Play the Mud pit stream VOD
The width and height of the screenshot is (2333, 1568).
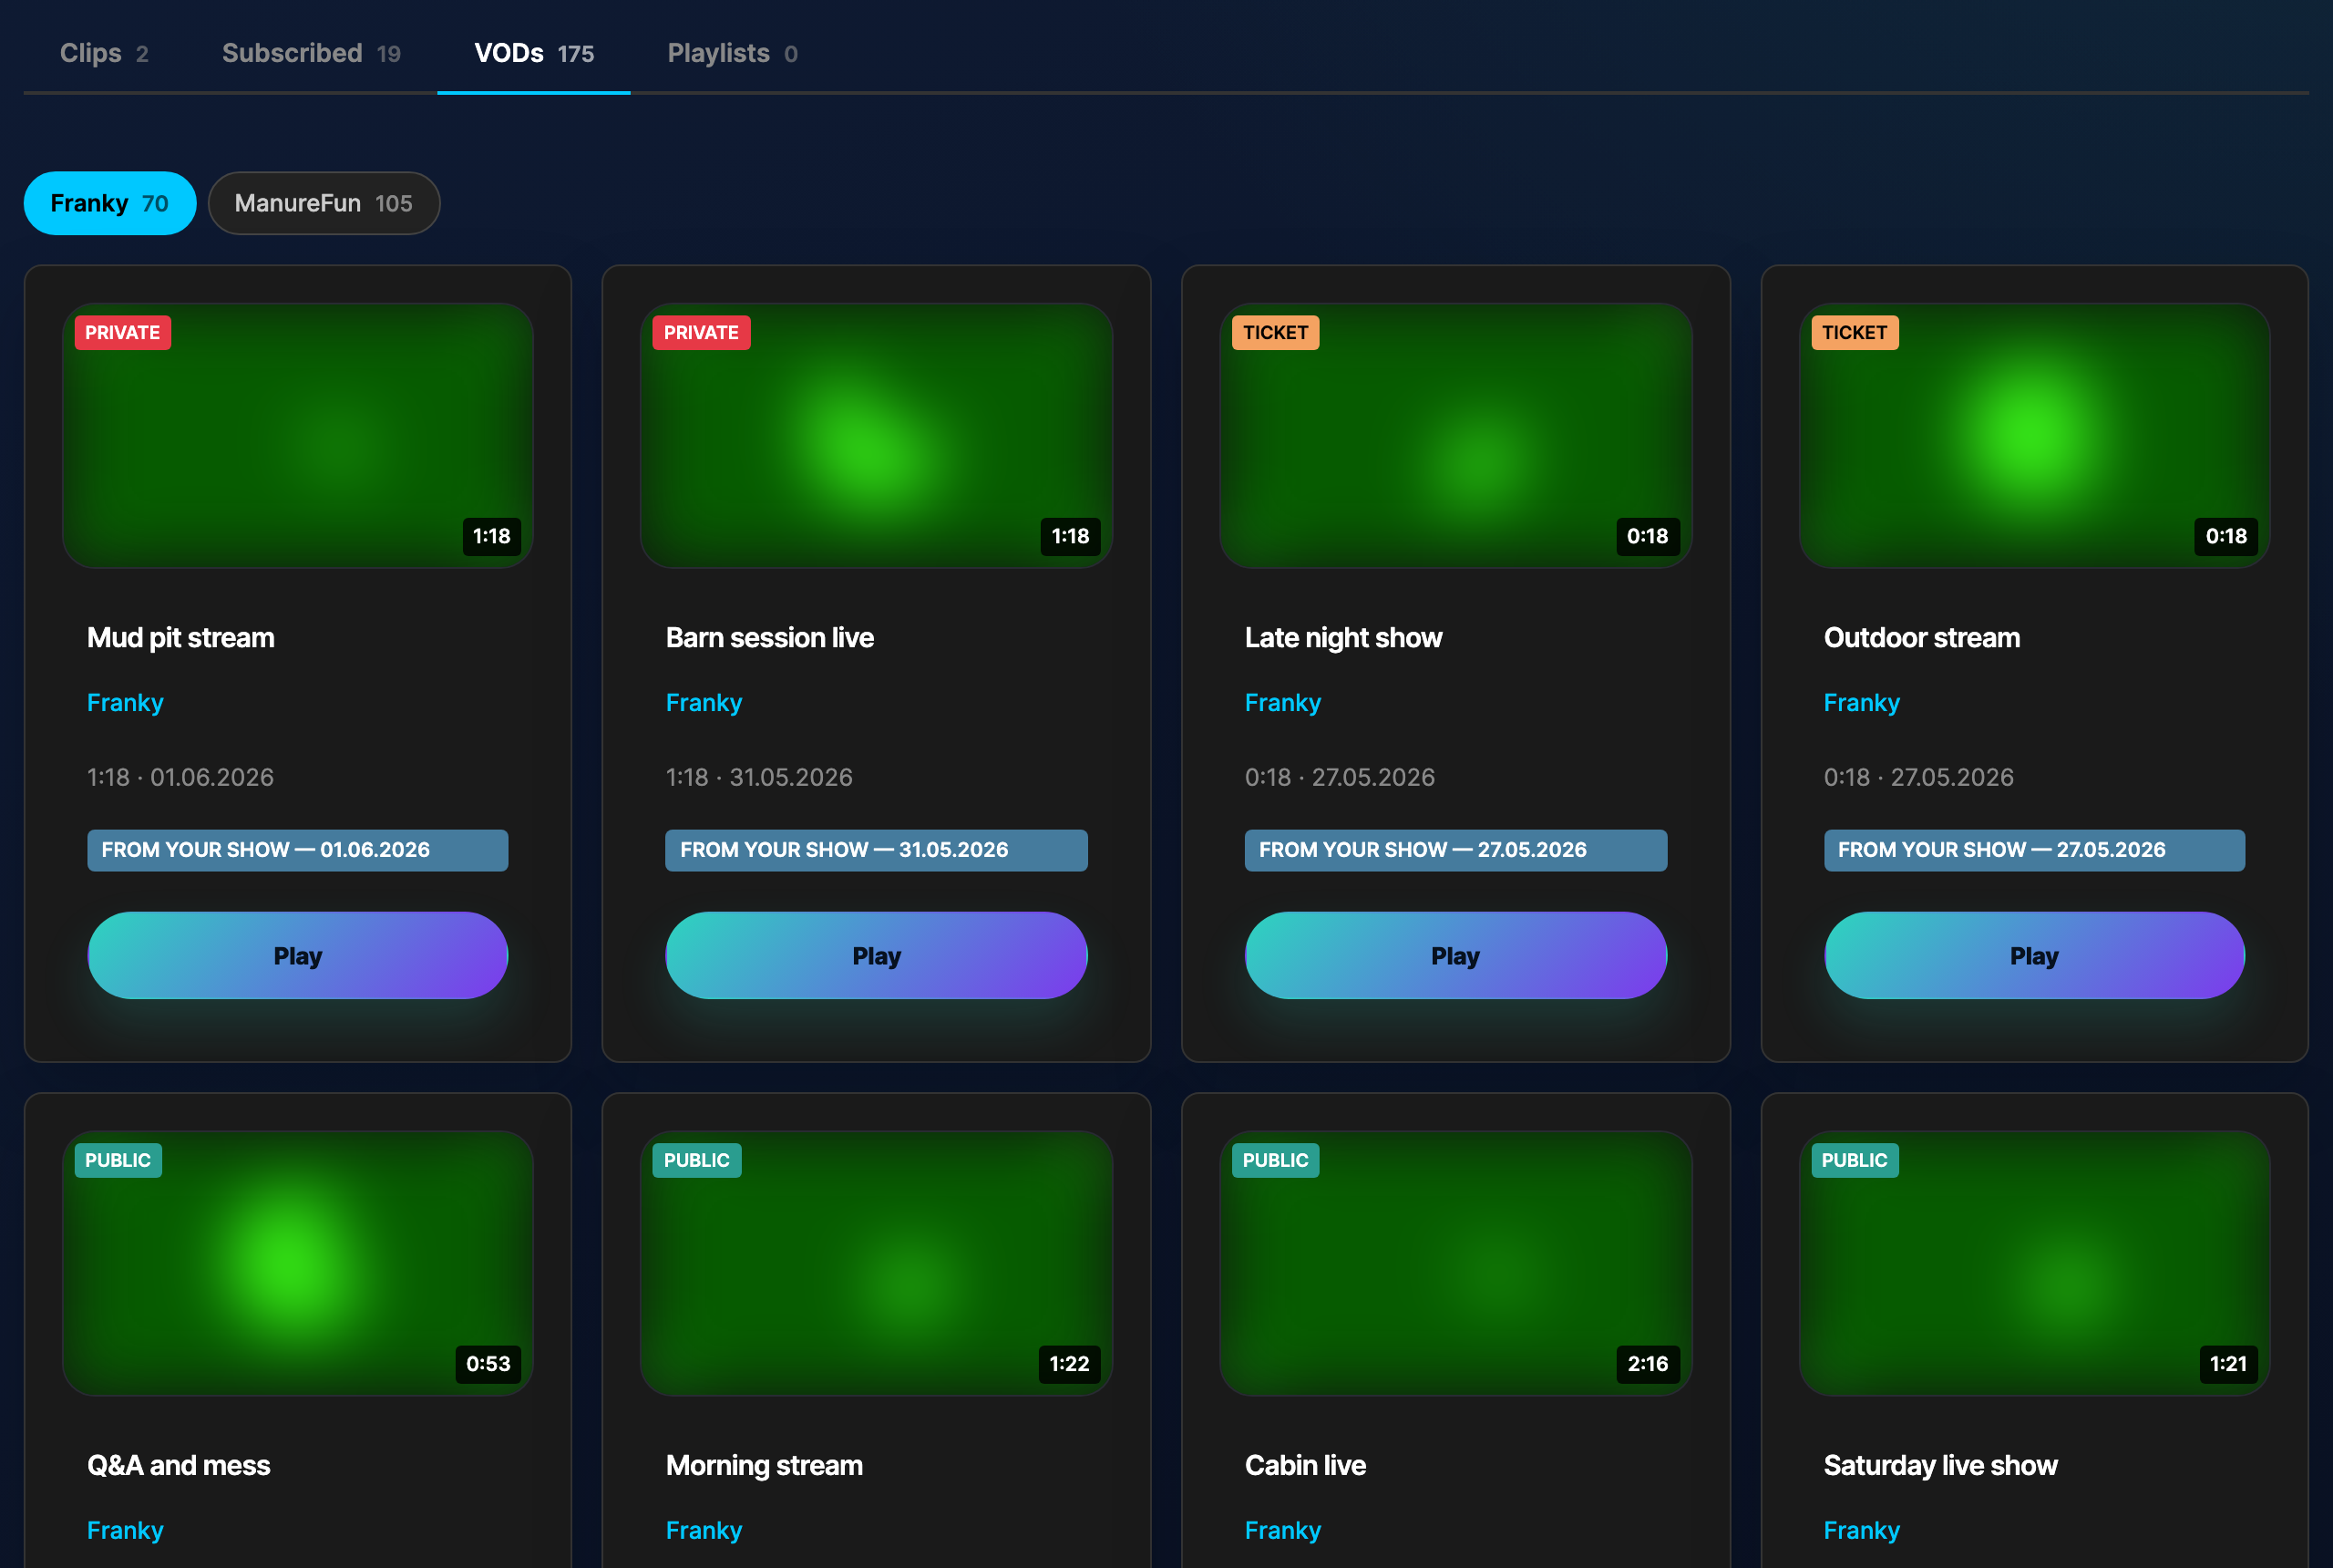(x=298, y=955)
